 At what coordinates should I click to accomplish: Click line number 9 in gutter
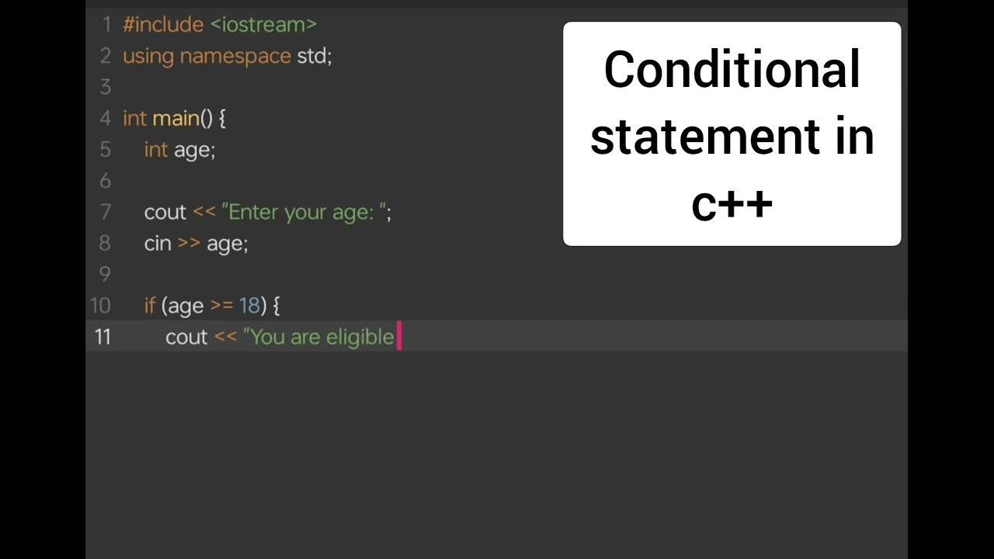coord(106,274)
